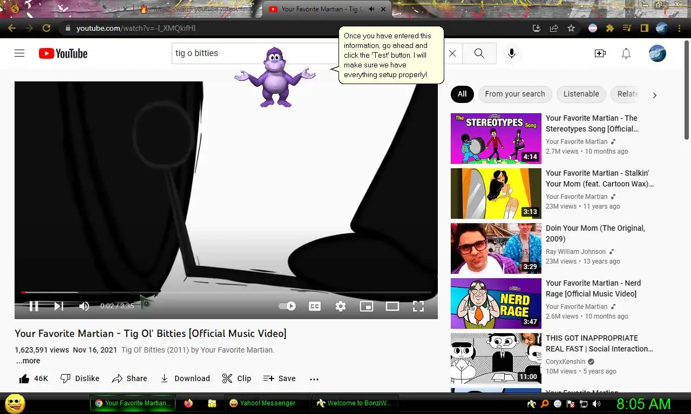
Task: Pause the video
Action: [x=33, y=306]
